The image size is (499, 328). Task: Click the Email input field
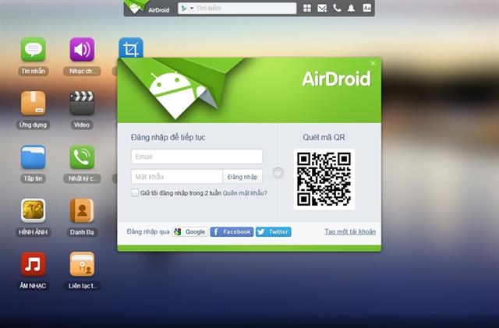coord(196,157)
